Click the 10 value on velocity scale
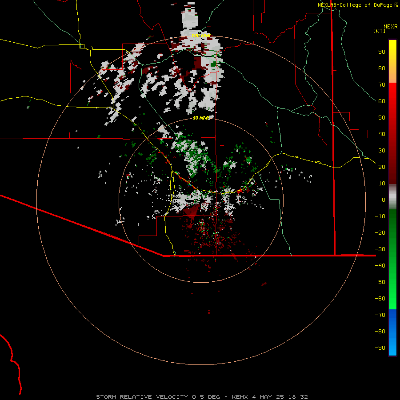Image resolution: width=400 pixels, height=400 pixels. tap(382, 184)
